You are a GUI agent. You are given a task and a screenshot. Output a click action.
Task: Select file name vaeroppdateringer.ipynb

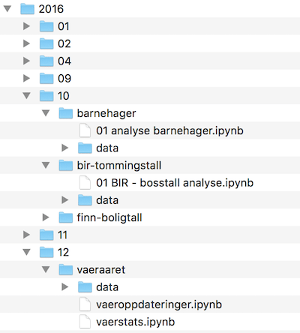coord(159,304)
